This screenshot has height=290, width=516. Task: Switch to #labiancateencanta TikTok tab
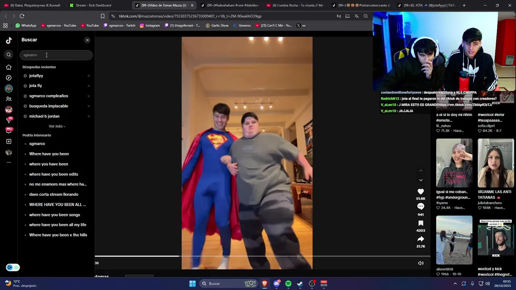click(x=360, y=5)
